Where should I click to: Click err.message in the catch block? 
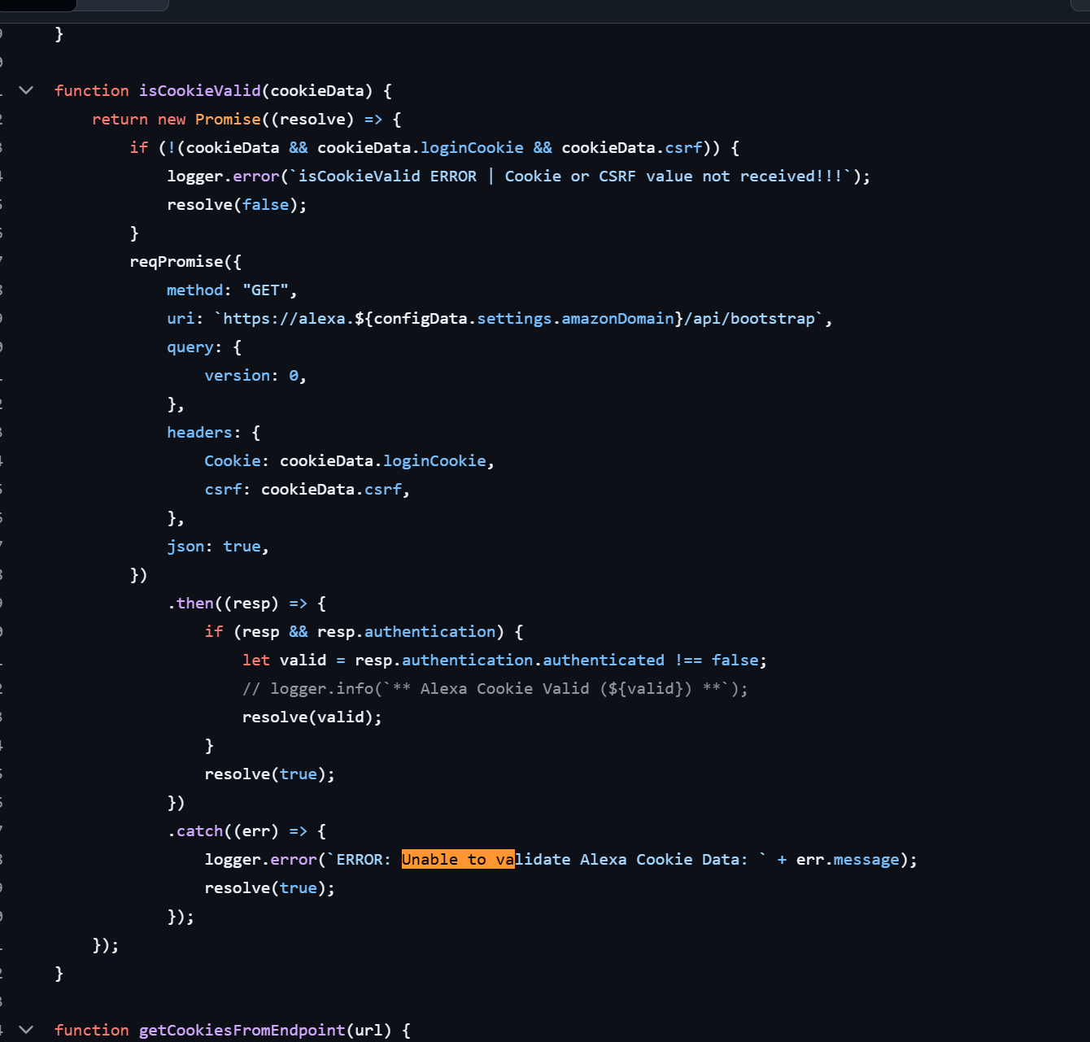847,860
